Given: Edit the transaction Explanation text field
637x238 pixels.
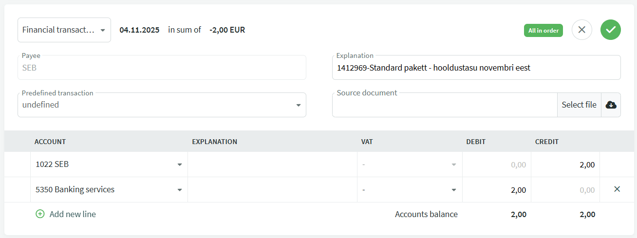Looking at the screenshot, I should pyautogui.click(x=476, y=68).
